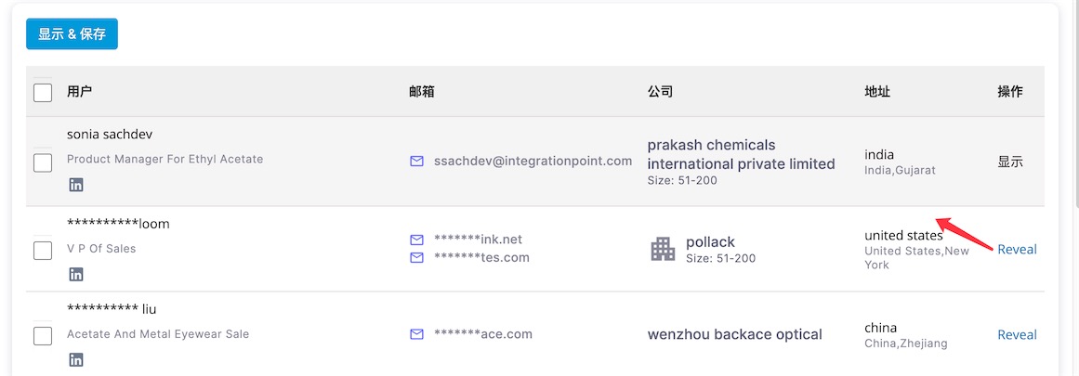Click envelope icon beside *******ink.net
This screenshot has width=1079, height=376.
[x=416, y=240]
